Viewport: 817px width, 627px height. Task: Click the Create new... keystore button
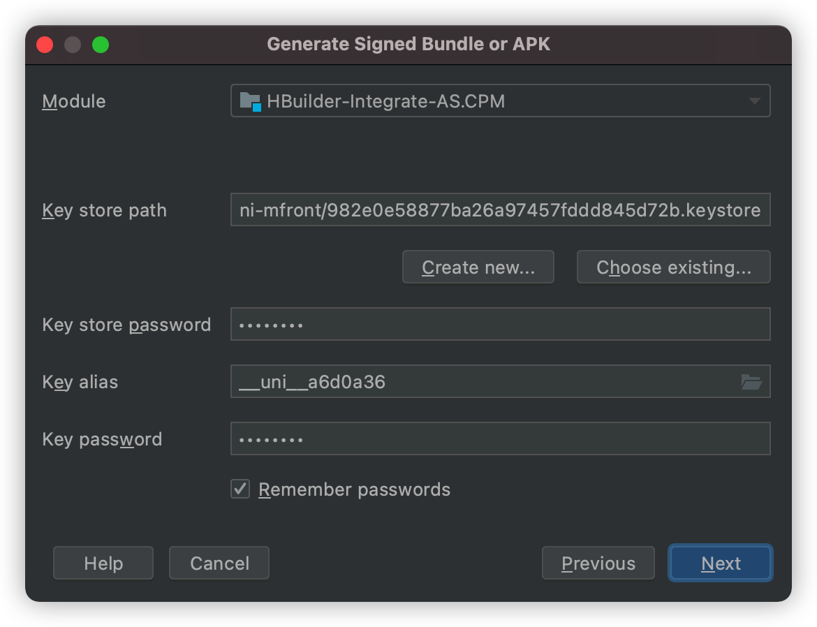[478, 267]
